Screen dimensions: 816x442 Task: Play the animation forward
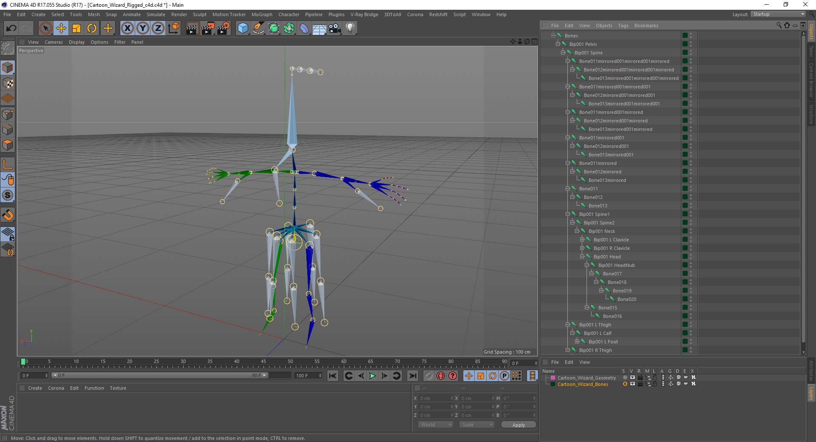pyautogui.click(x=372, y=376)
